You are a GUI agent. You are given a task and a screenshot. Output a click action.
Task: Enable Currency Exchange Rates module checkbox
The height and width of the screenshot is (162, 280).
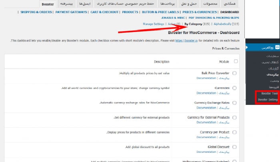point(234,103)
